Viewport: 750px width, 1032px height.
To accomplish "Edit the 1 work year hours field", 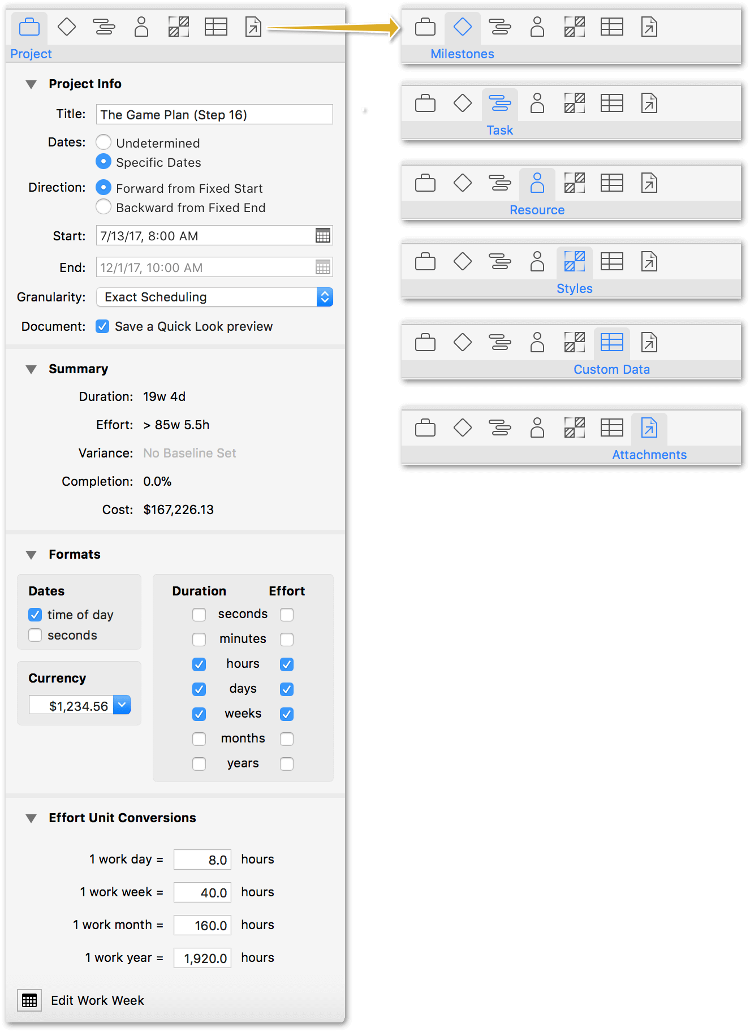I will pyautogui.click(x=202, y=958).
